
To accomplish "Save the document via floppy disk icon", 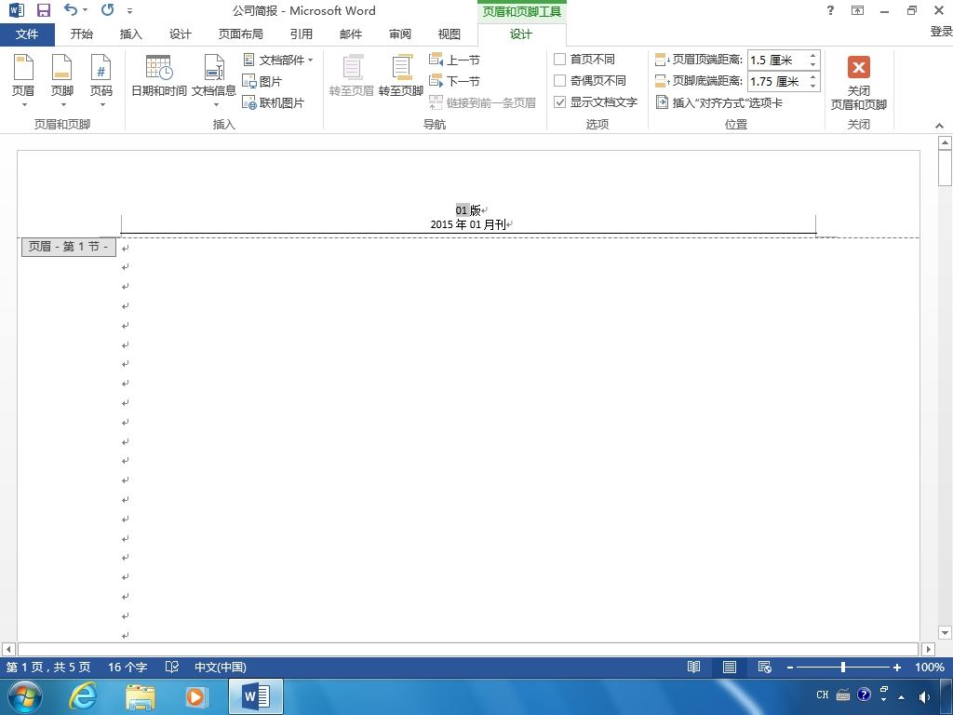I will (44, 10).
